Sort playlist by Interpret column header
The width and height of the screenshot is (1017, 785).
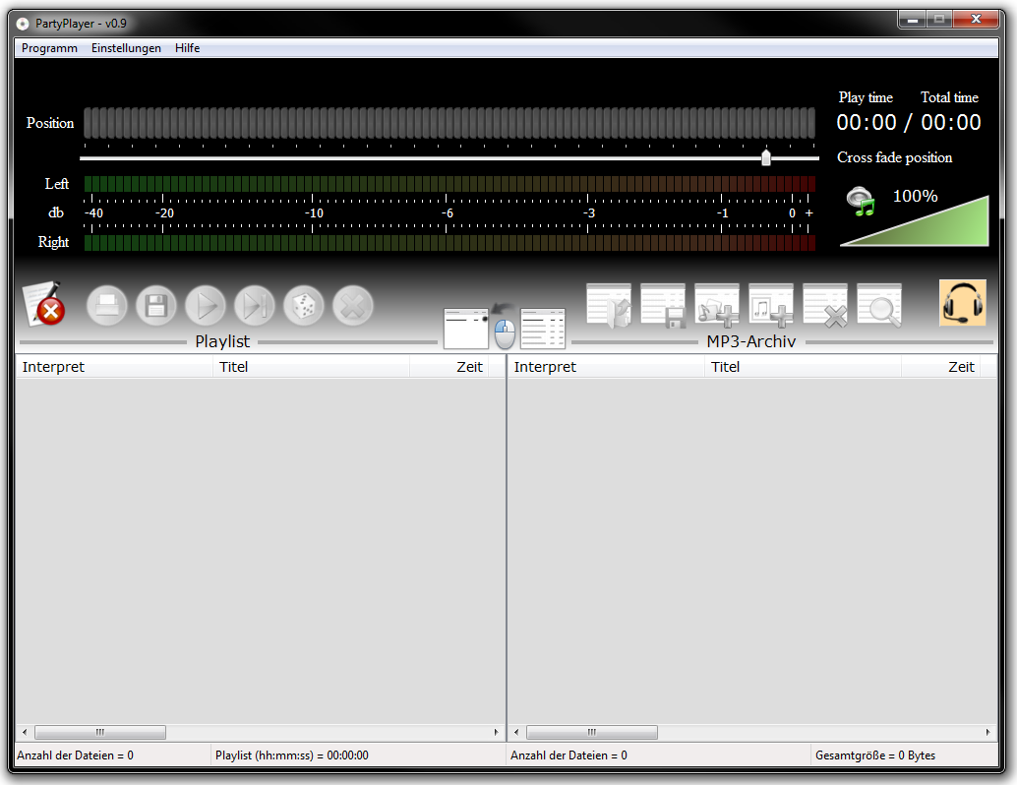(113, 367)
